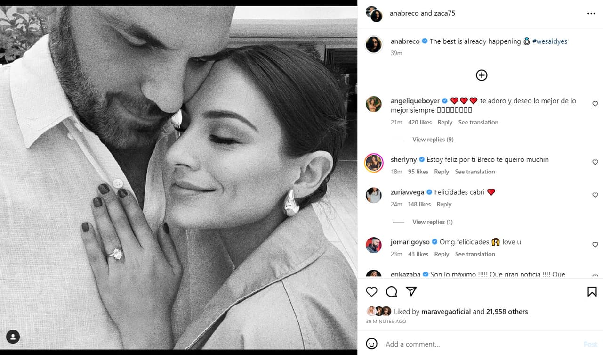
Task: Load more comments with plus circle
Action: click(x=482, y=75)
